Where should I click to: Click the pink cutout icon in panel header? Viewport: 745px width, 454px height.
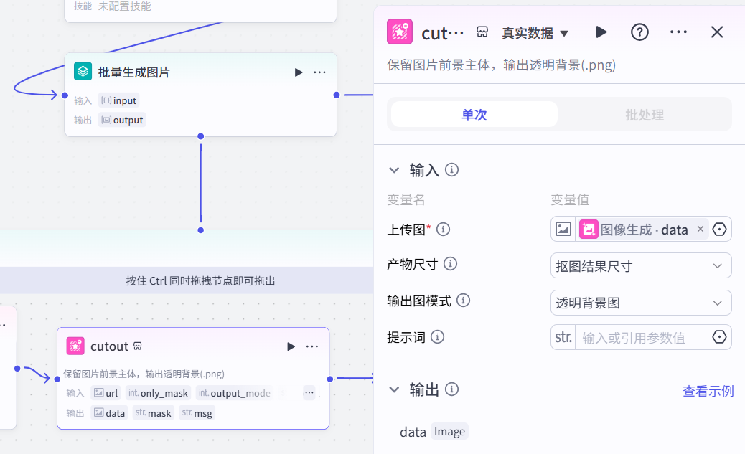coord(400,32)
